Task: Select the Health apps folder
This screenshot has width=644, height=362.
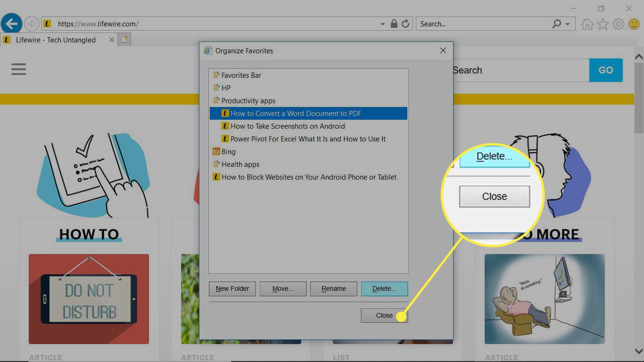Action: pyautogui.click(x=236, y=164)
